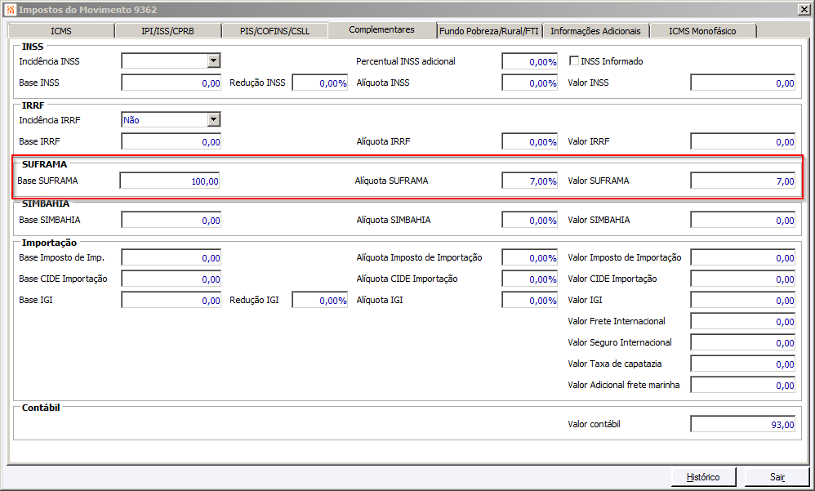Click the Valor Taxa de capatazia field
This screenshot has height=491, width=815.
743,364
